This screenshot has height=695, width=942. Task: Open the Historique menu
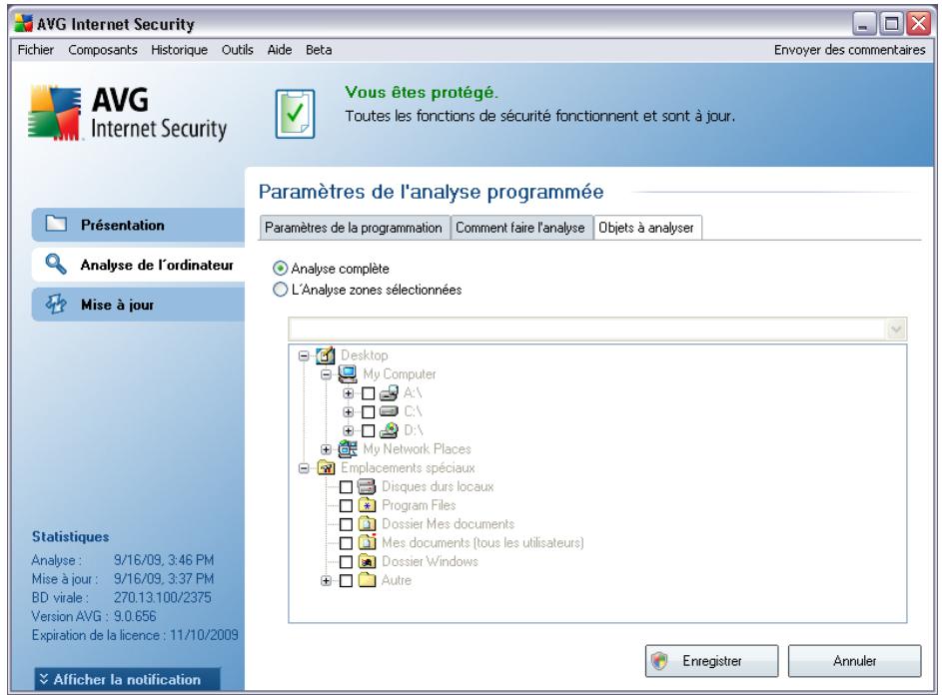tap(179, 50)
